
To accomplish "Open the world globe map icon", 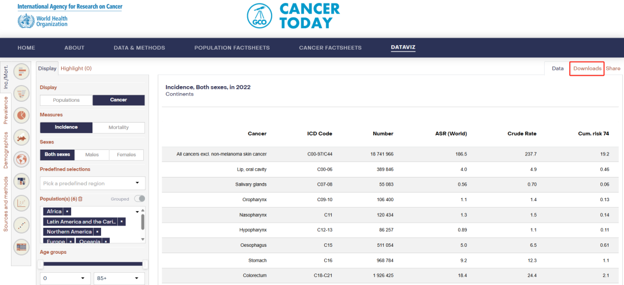I will [21, 160].
